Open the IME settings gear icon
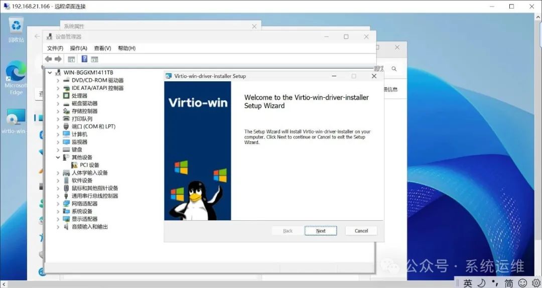 [535, 283]
